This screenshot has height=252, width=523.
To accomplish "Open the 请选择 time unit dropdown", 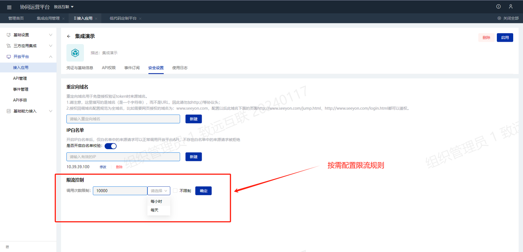I will point(159,191).
